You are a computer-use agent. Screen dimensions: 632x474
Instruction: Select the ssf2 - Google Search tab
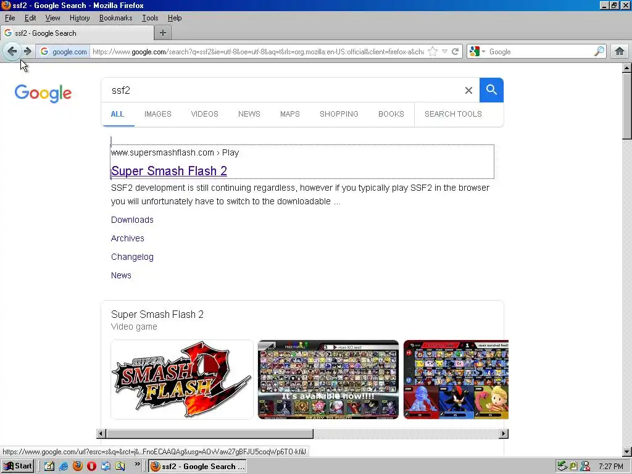(x=77, y=33)
